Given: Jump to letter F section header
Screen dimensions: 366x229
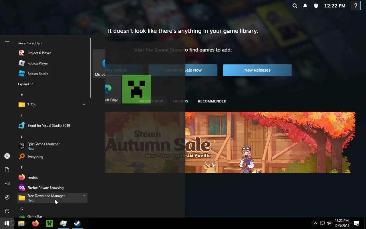Looking at the screenshot, I should click(x=21, y=167).
